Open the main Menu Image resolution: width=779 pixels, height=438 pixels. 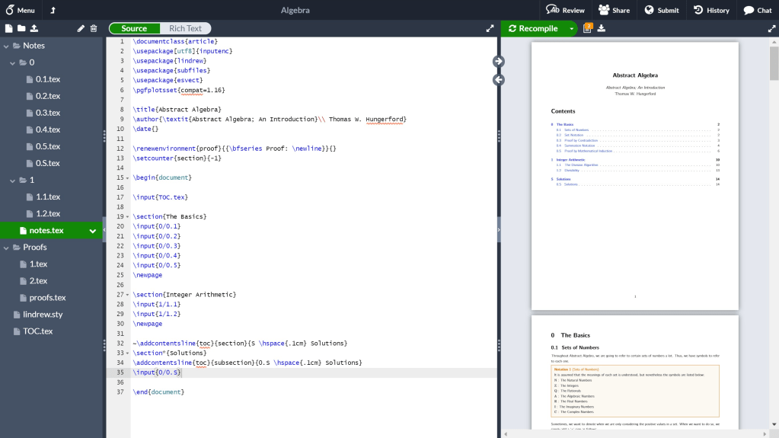point(20,10)
